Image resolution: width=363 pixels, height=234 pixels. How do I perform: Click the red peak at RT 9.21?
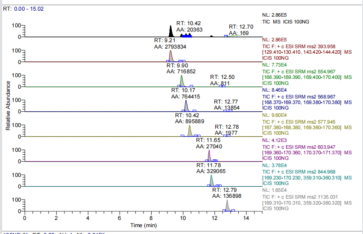tap(171, 56)
